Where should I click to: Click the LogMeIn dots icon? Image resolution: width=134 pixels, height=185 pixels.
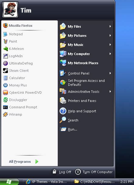(x=5, y=56)
